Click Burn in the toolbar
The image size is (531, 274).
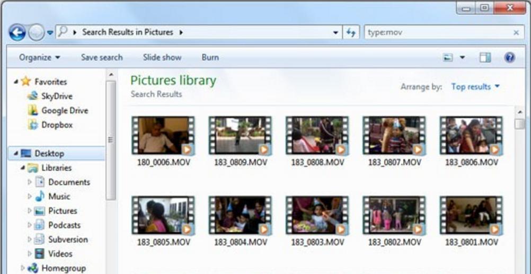[x=210, y=57]
